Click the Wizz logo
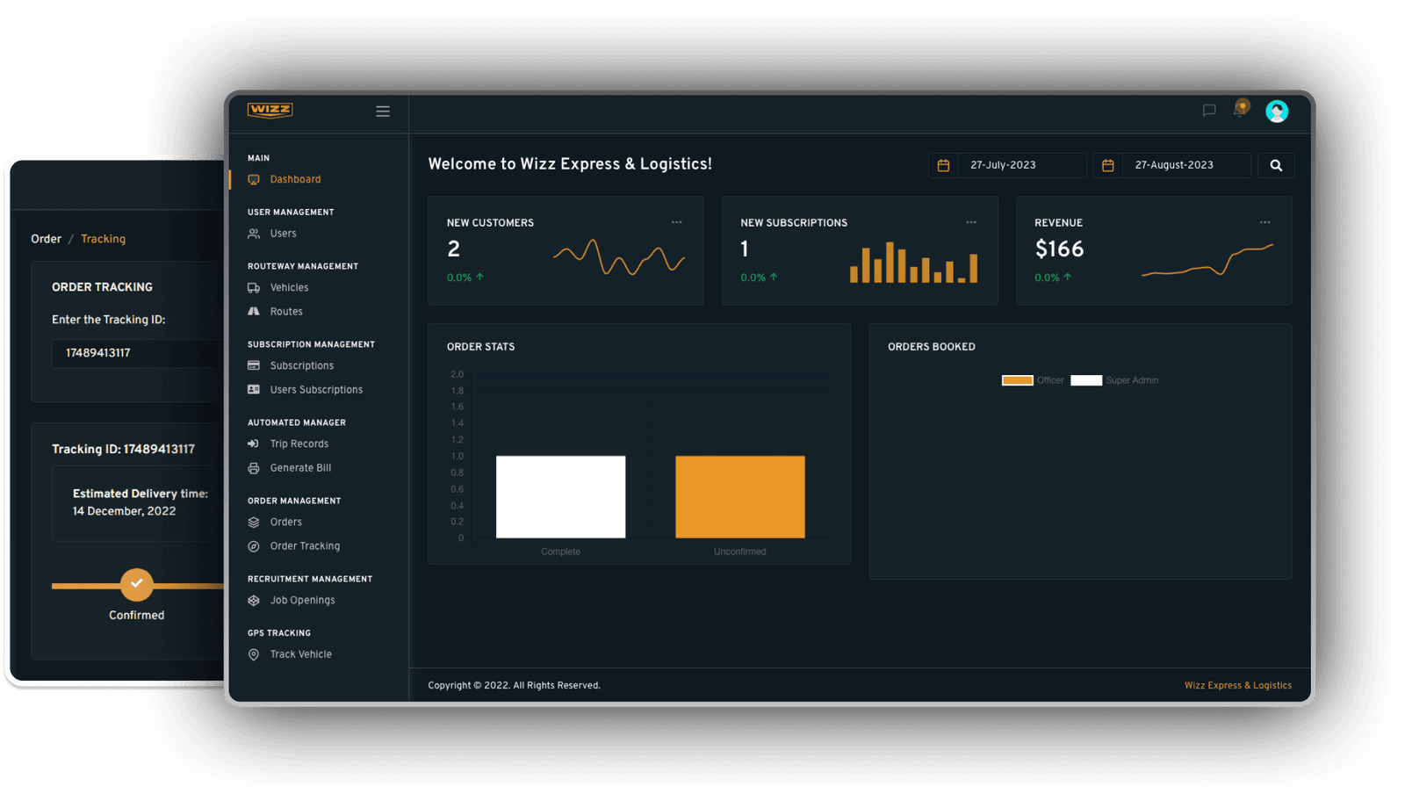1405x801 pixels. (270, 110)
